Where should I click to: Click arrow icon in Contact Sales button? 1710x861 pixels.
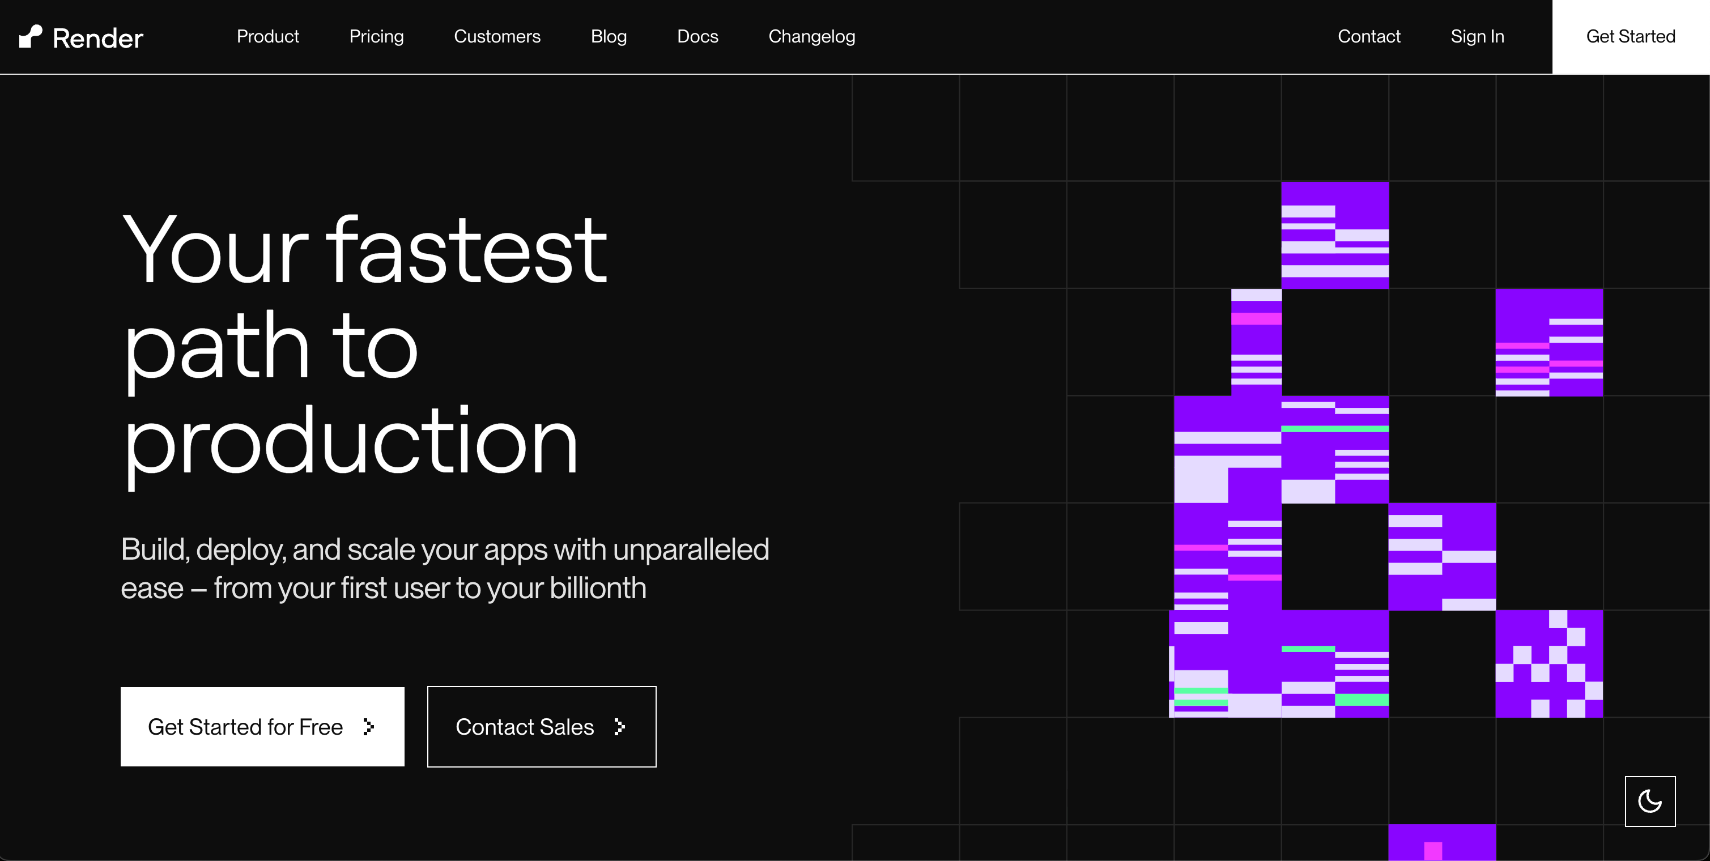pyautogui.click(x=620, y=727)
